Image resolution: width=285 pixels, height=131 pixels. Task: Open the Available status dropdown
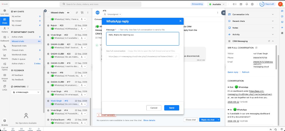point(217,4)
